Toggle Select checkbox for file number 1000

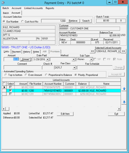pos(11,87)
